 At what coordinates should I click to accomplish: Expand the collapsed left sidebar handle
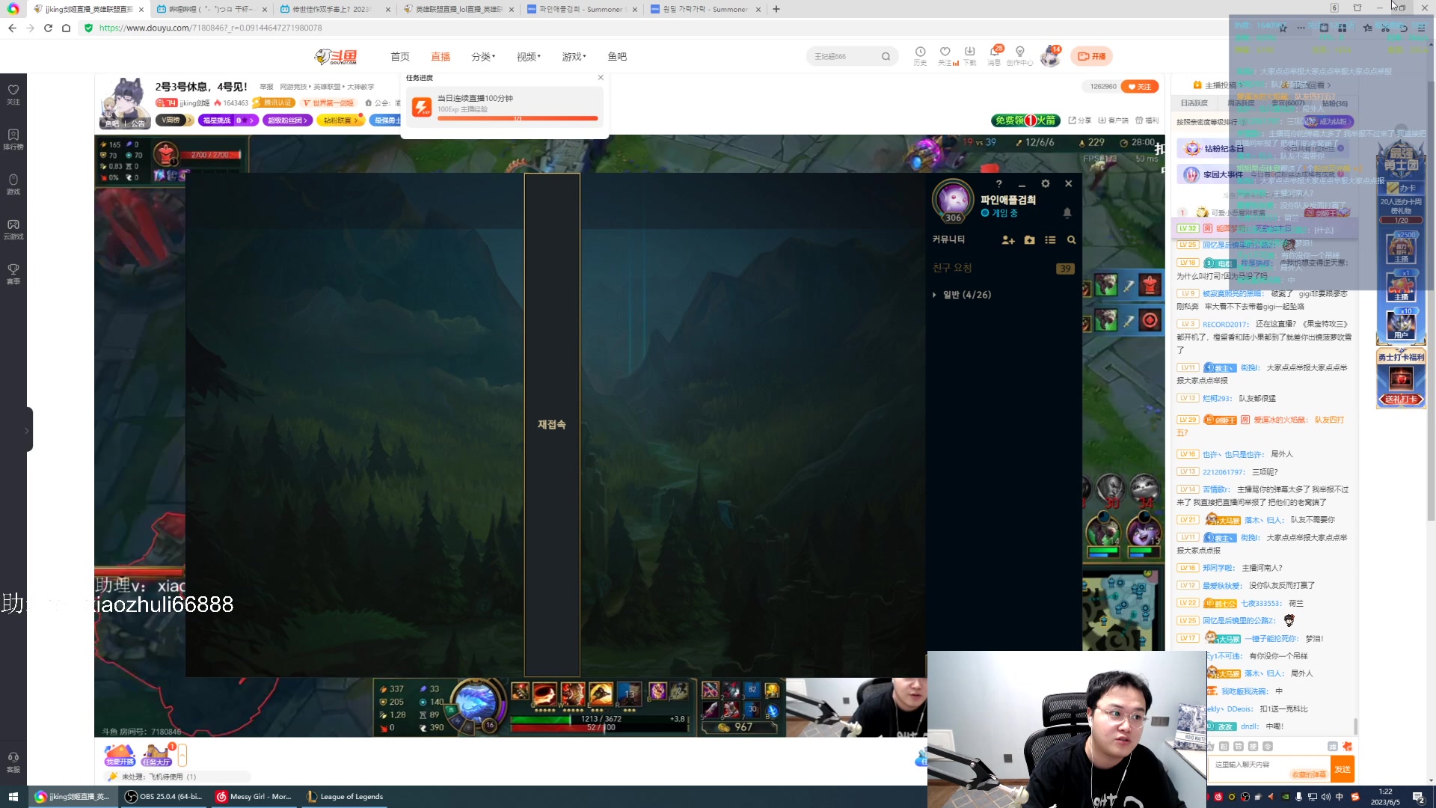pos(27,430)
